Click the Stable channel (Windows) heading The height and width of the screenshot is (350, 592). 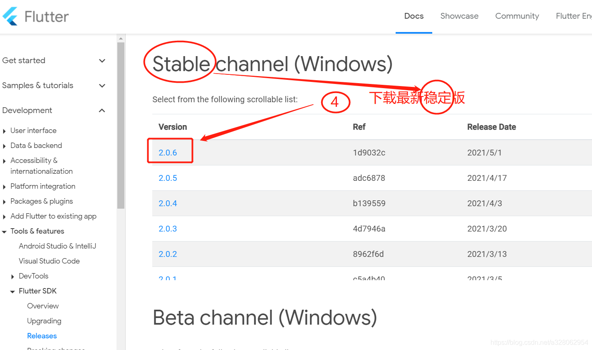click(272, 64)
